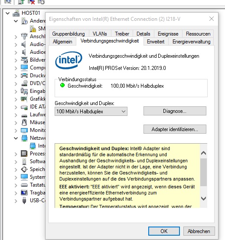Select the HOST01 computer icon
Screen dimensions: 225x240
(x=16, y=13)
